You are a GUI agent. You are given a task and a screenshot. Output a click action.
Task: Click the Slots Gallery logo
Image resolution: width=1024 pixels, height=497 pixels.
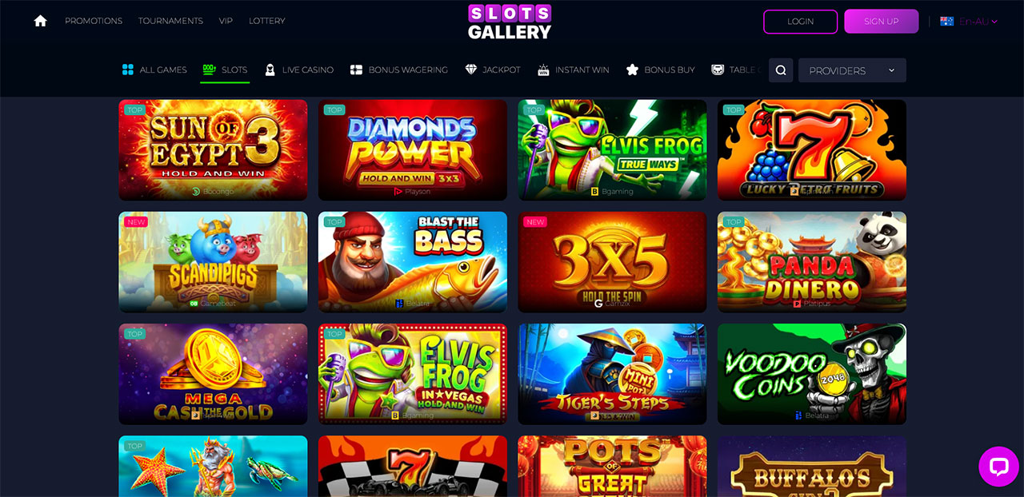tap(510, 22)
